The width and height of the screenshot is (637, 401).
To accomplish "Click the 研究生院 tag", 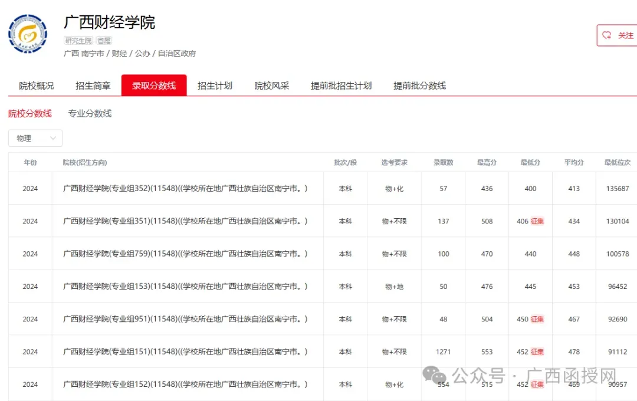I will point(78,40).
